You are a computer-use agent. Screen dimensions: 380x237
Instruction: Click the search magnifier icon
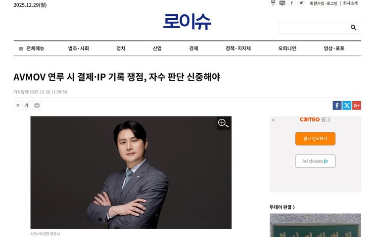353,28
